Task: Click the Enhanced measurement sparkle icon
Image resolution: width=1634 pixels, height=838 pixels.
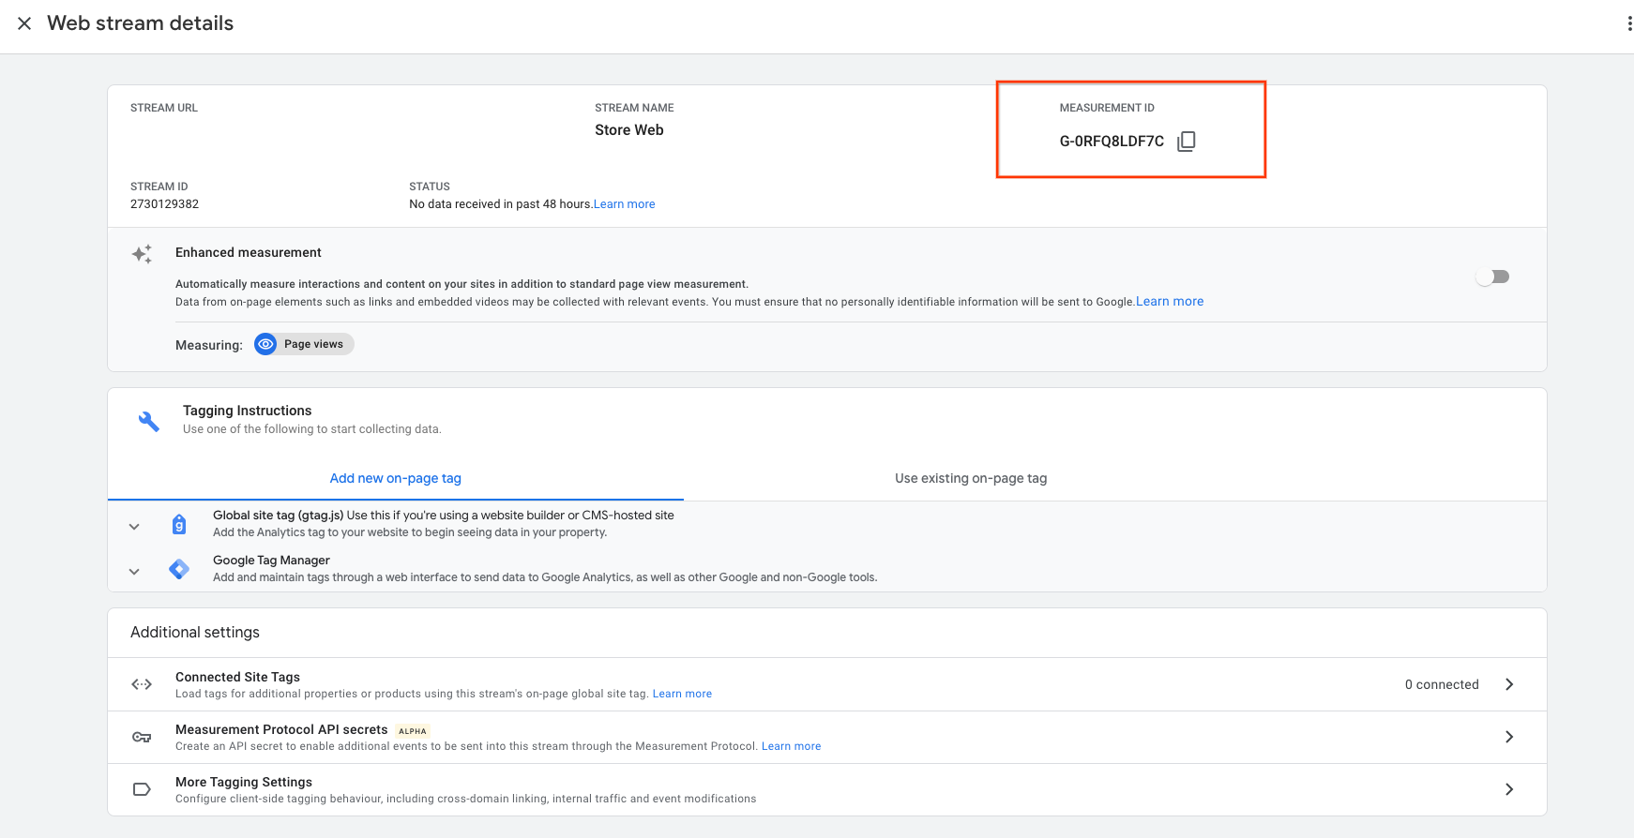Action: 142,254
